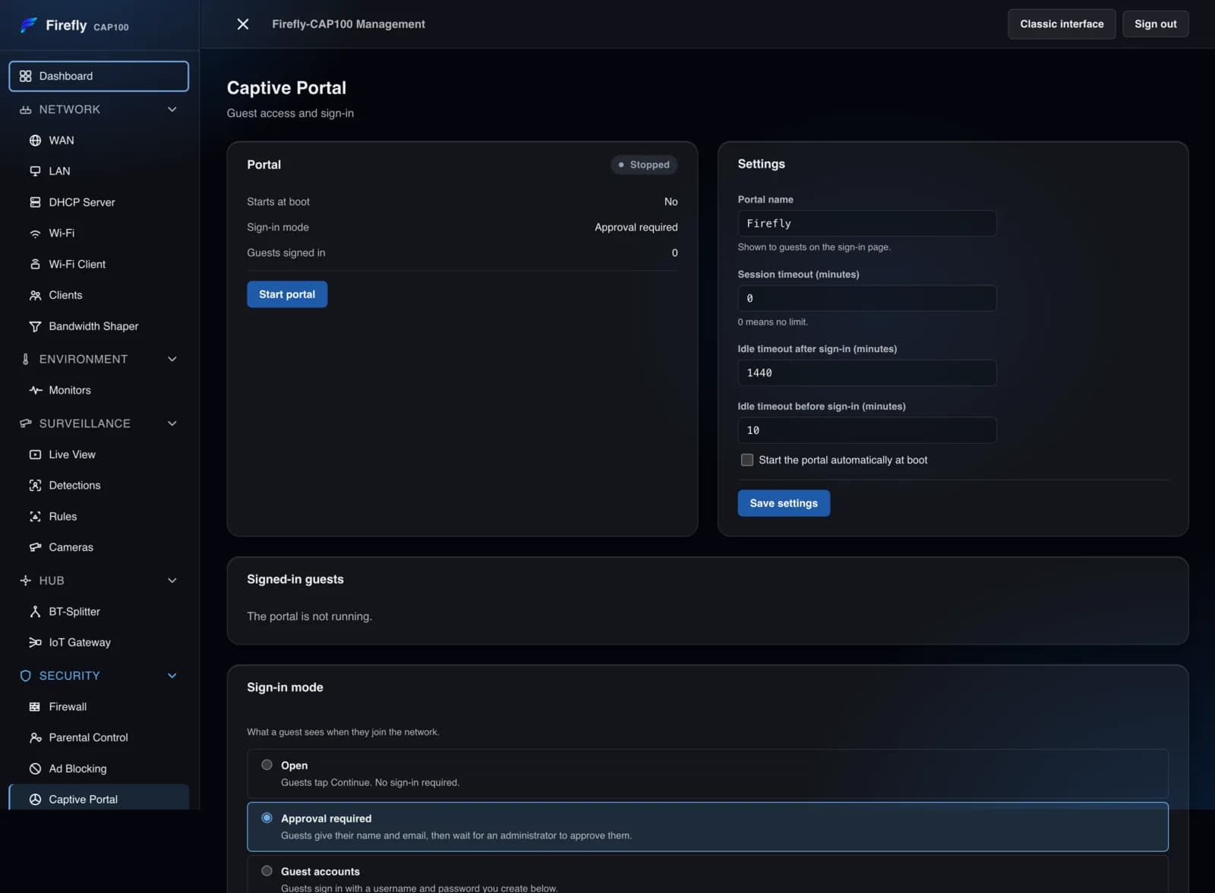Screen dimensions: 1215x893
Task: Click the Clients people icon
Action: (35, 295)
